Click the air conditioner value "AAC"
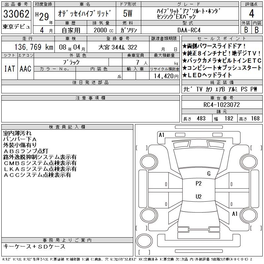Viewport: 264px width, 264px height. tap(25, 69)
